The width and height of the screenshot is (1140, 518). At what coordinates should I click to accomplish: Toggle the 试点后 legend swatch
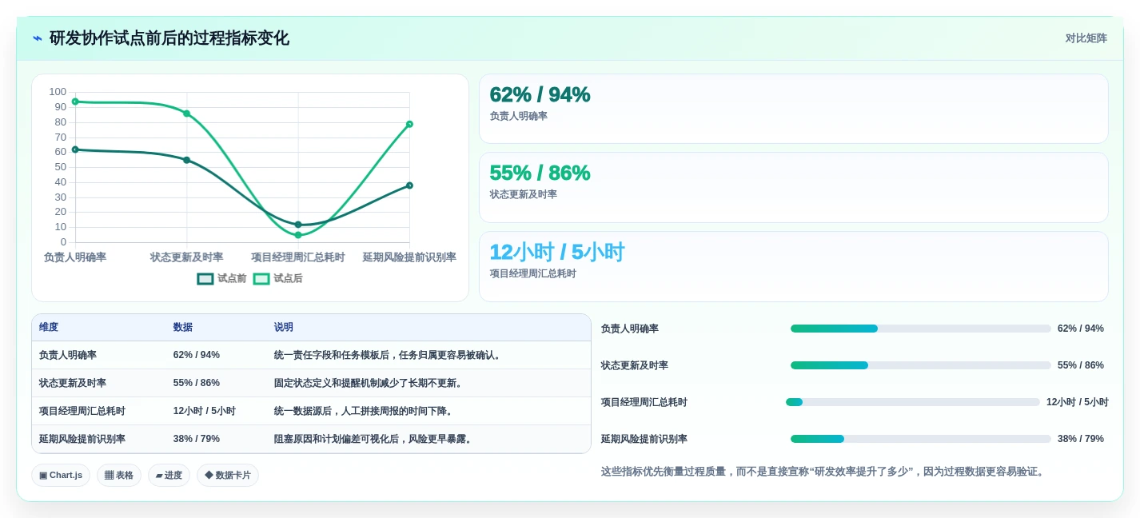pyautogui.click(x=261, y=279)
